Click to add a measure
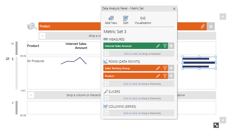 [x=130, y=54]
